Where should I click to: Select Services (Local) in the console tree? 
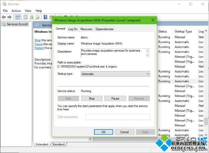pos(17,24)
